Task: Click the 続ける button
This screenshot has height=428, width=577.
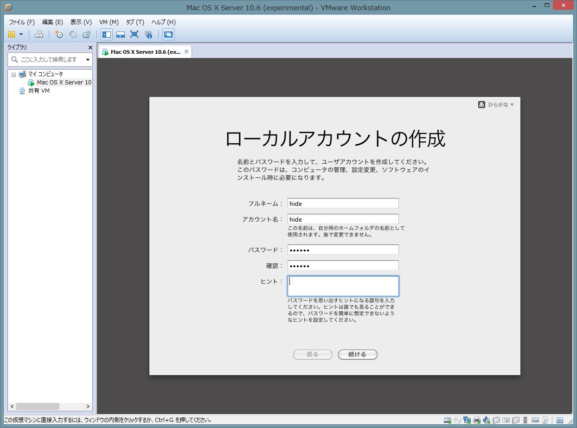Action: tap(357, 354)
